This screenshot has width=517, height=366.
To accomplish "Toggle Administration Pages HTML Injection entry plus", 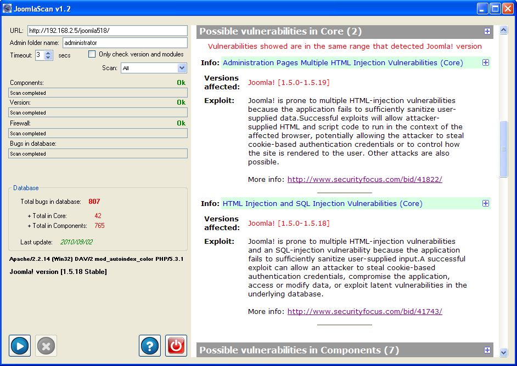I will click(486, 62).
